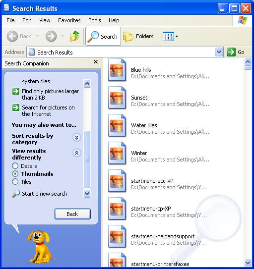Open the Forward history dropdown arrow
Screen dimensions: 254x269
(63, 36)
